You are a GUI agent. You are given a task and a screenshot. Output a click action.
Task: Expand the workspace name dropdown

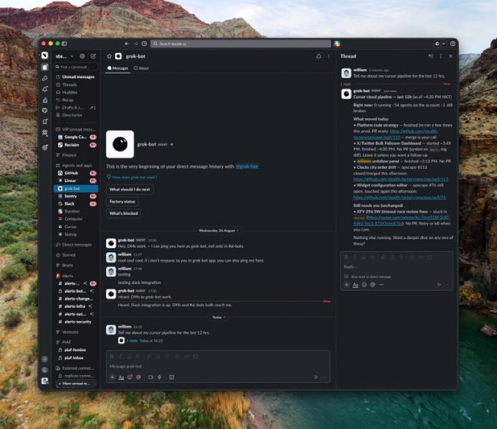click(x=65, y=56)
